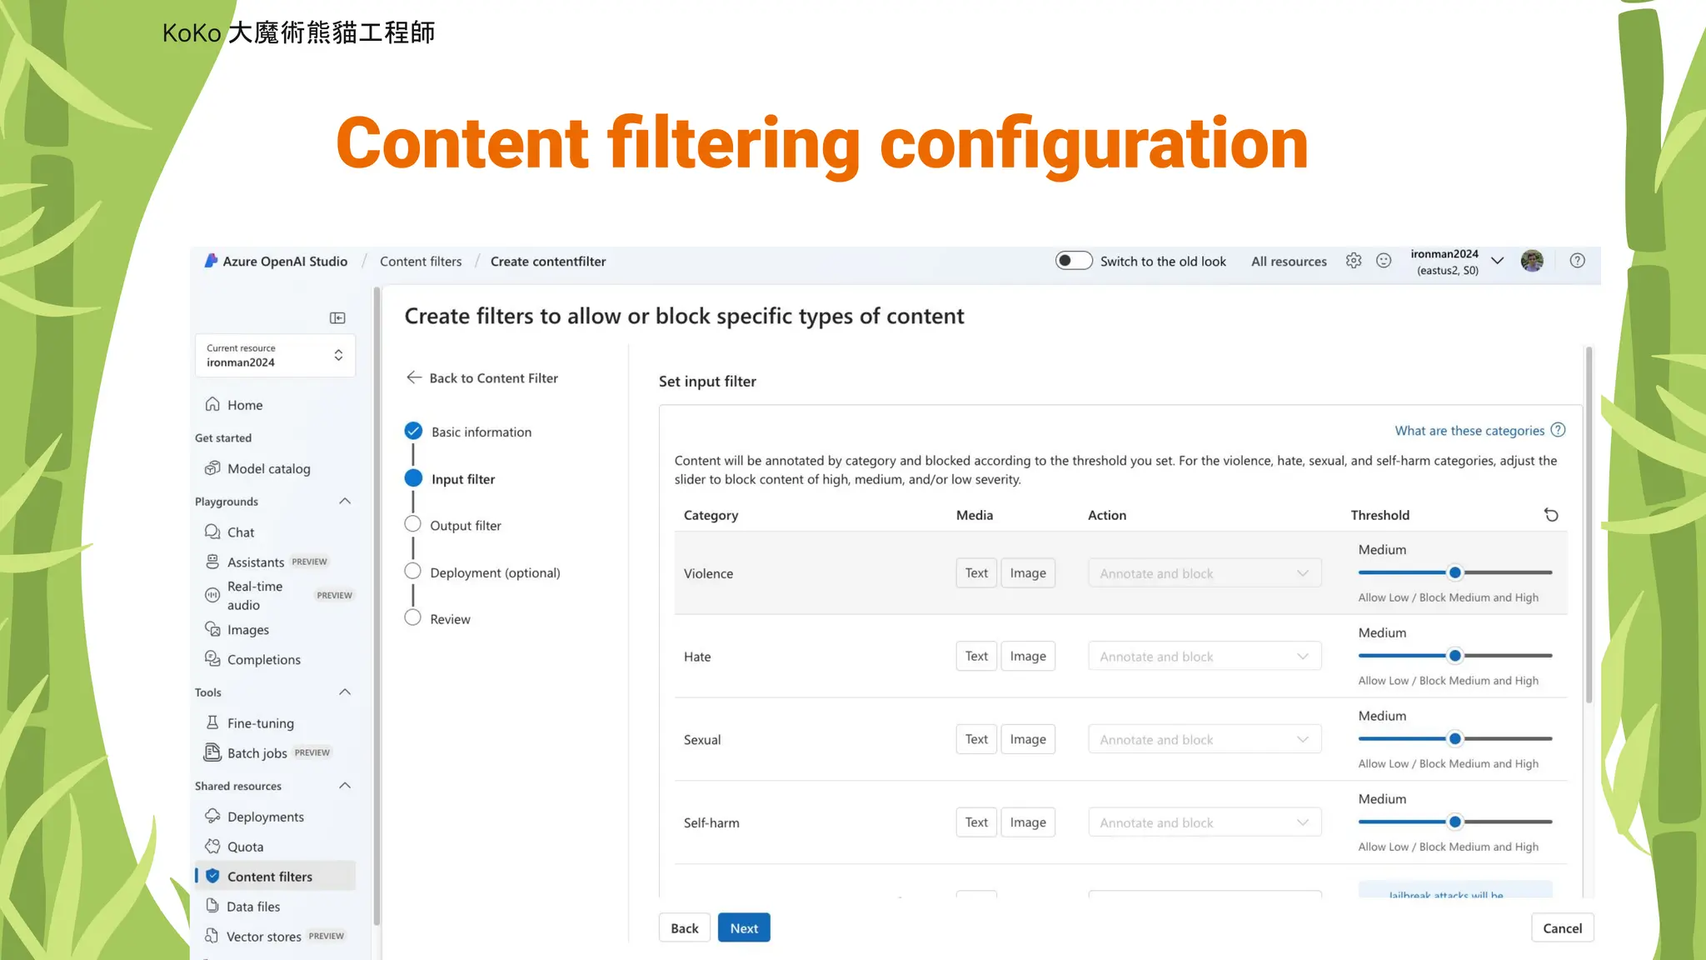The width and height of the screenshot is (1706, 960).
Task: Click the feedback smiley face icon
Action: tap(1384, 261)
